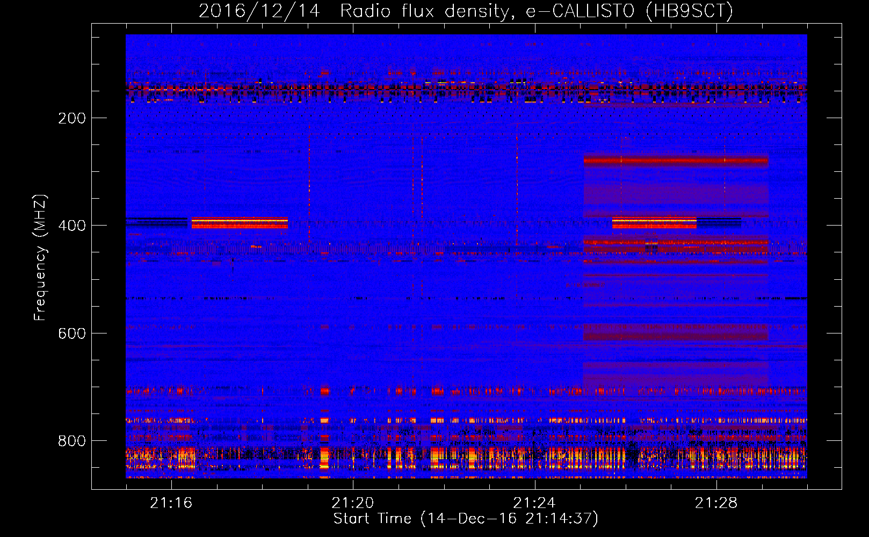The width and height of the screenshot is (869, 537).
Task: Click the '800' frequency tick label
Action: coord(72,441)
